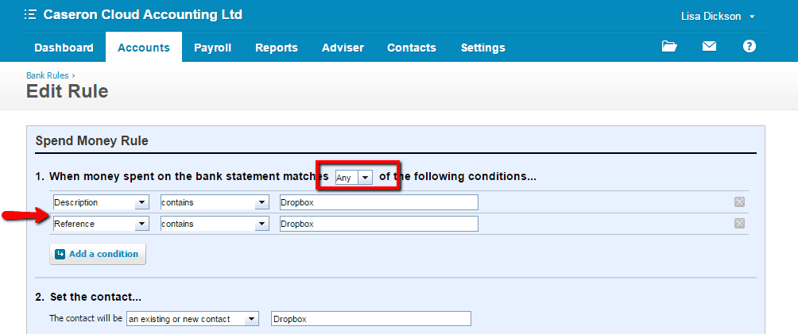798x334 pixels.
Task: Open the Lisa Dickson user menu
Action: [x=718, y=17]
